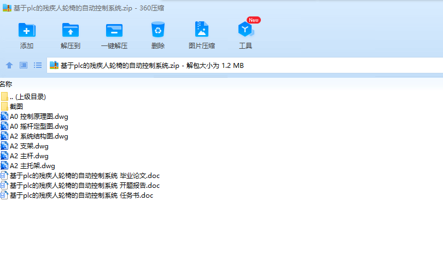Switch to the list view icon
The width and height of the screenshot is (443, 270).
point(38,65)
